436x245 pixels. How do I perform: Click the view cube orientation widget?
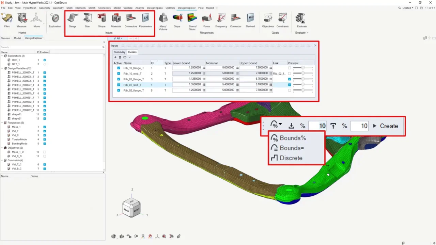point(131,208)
